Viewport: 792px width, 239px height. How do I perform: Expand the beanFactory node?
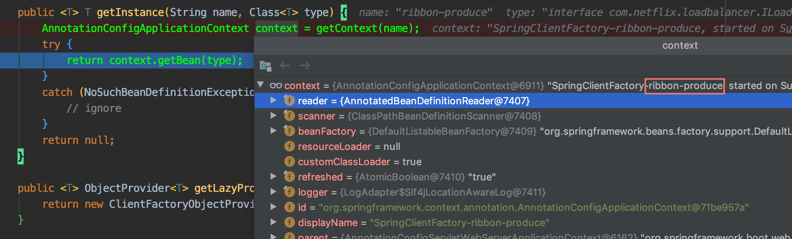(273, 131)
